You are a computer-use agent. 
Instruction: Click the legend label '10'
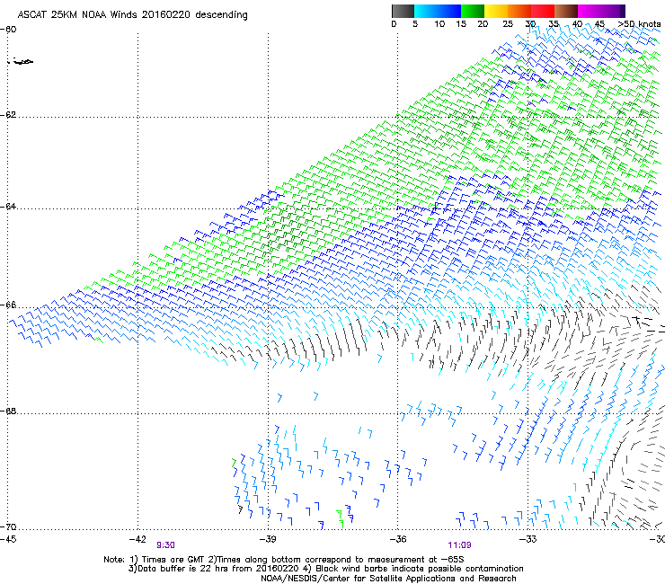[439, 24]
